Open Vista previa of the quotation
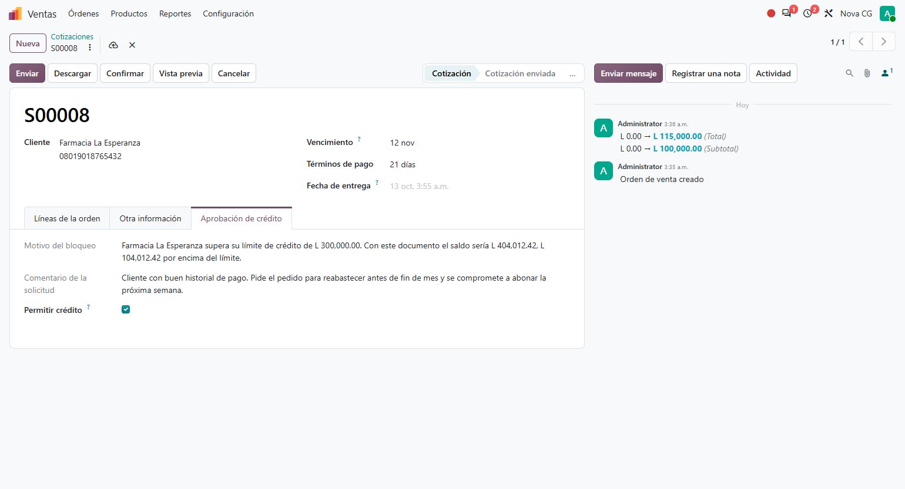 tap(181, 73)
